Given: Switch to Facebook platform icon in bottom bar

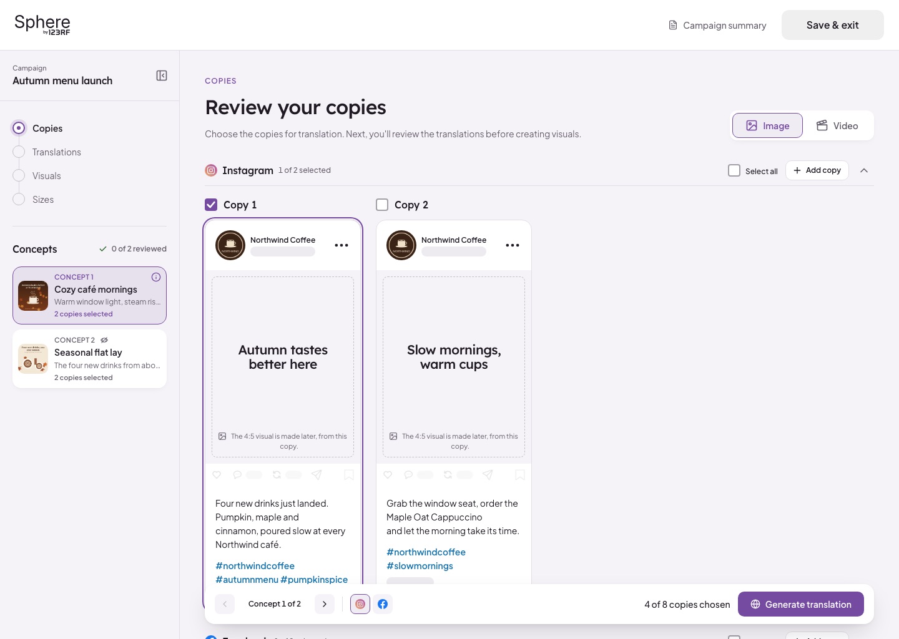Looking at the screenshot, I should [383, 604].
